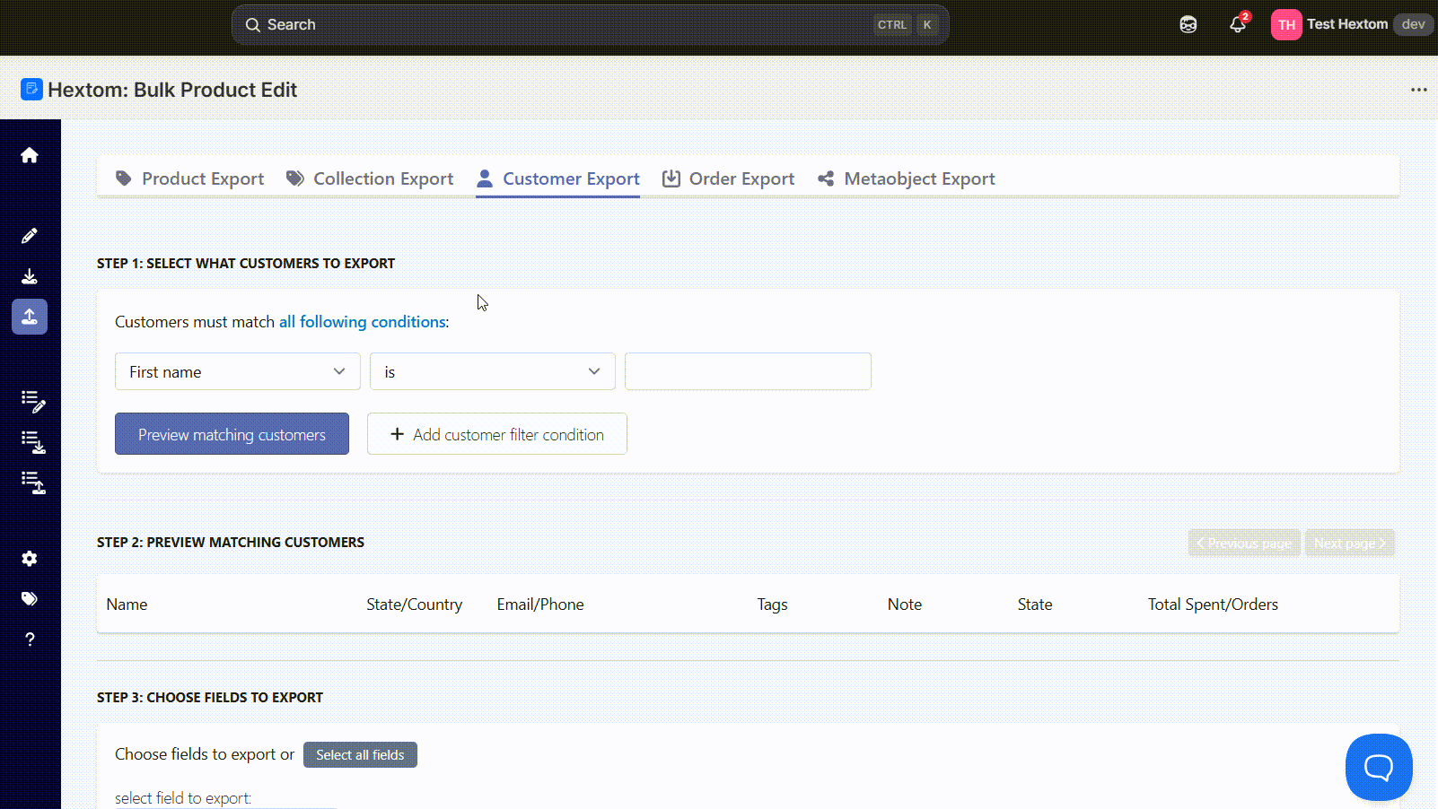Open the live chat bubble
Viewport: 1438px width, 809px height.
coord(1379,767)
